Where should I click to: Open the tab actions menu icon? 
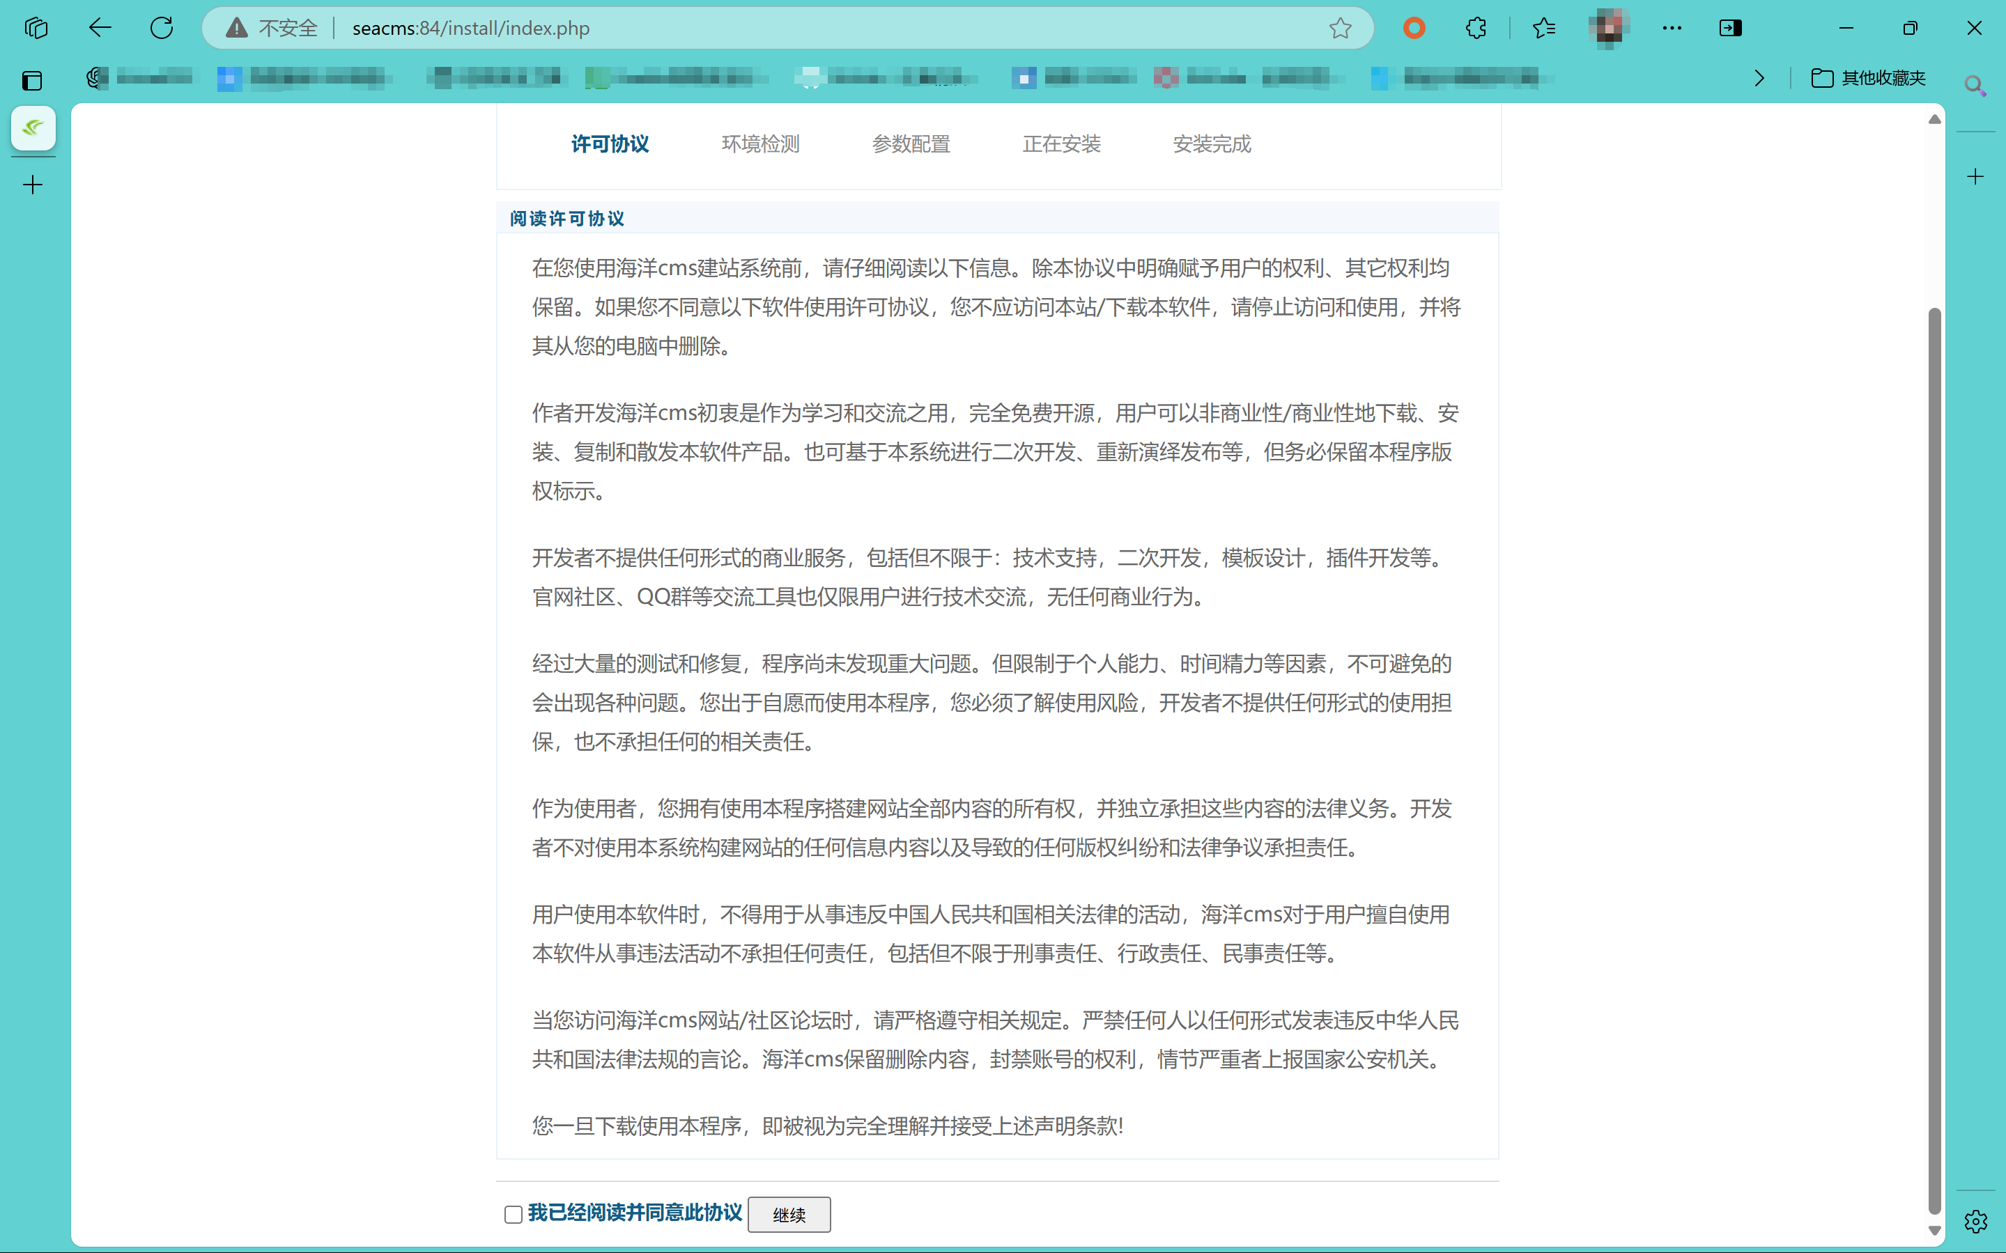36,28
